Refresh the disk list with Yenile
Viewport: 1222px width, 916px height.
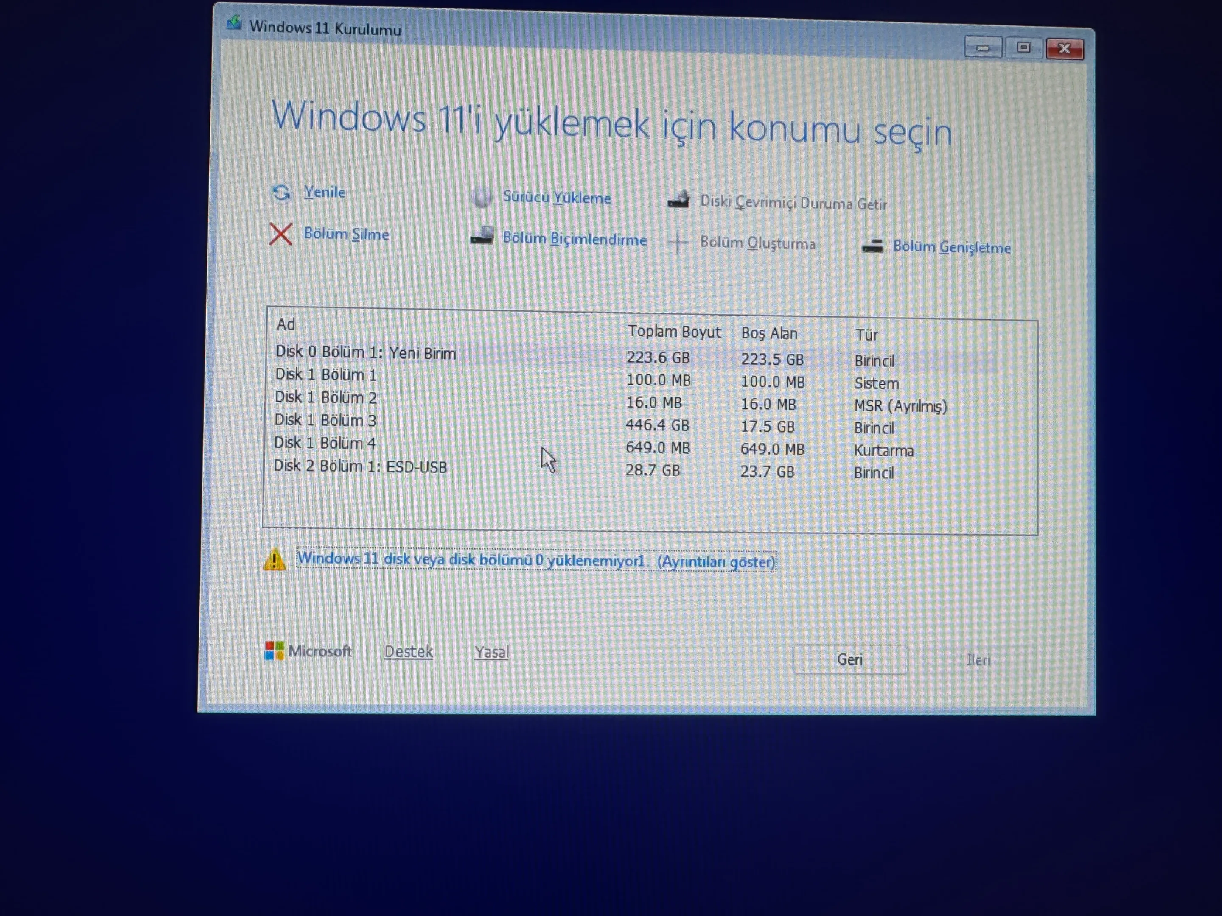pos(325,192)
